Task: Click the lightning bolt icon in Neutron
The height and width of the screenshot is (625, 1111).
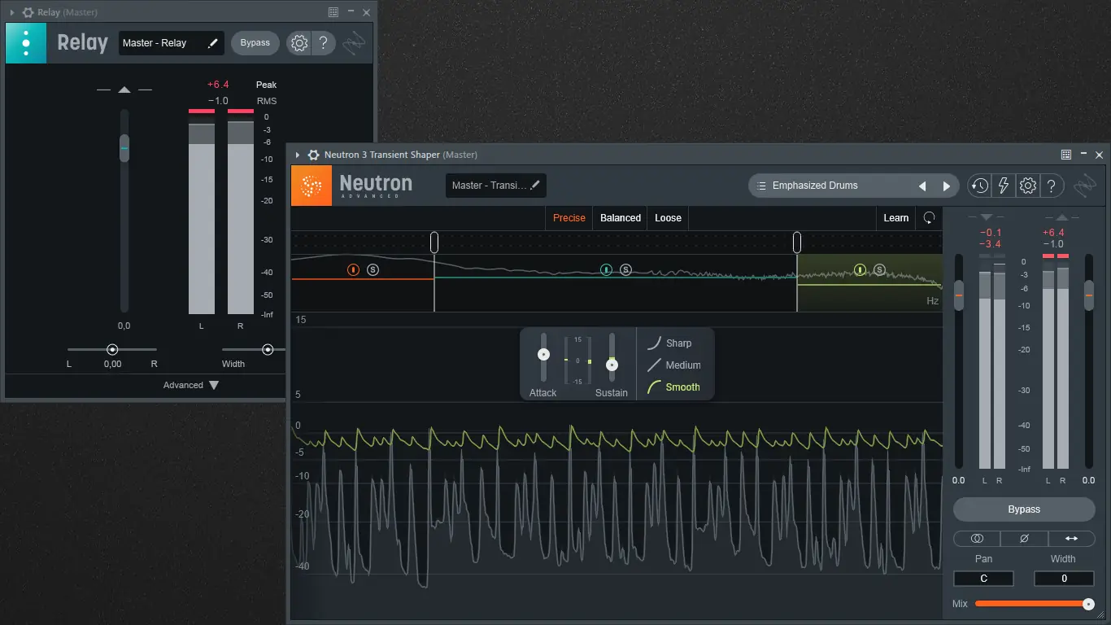Action: (1004, 186)
